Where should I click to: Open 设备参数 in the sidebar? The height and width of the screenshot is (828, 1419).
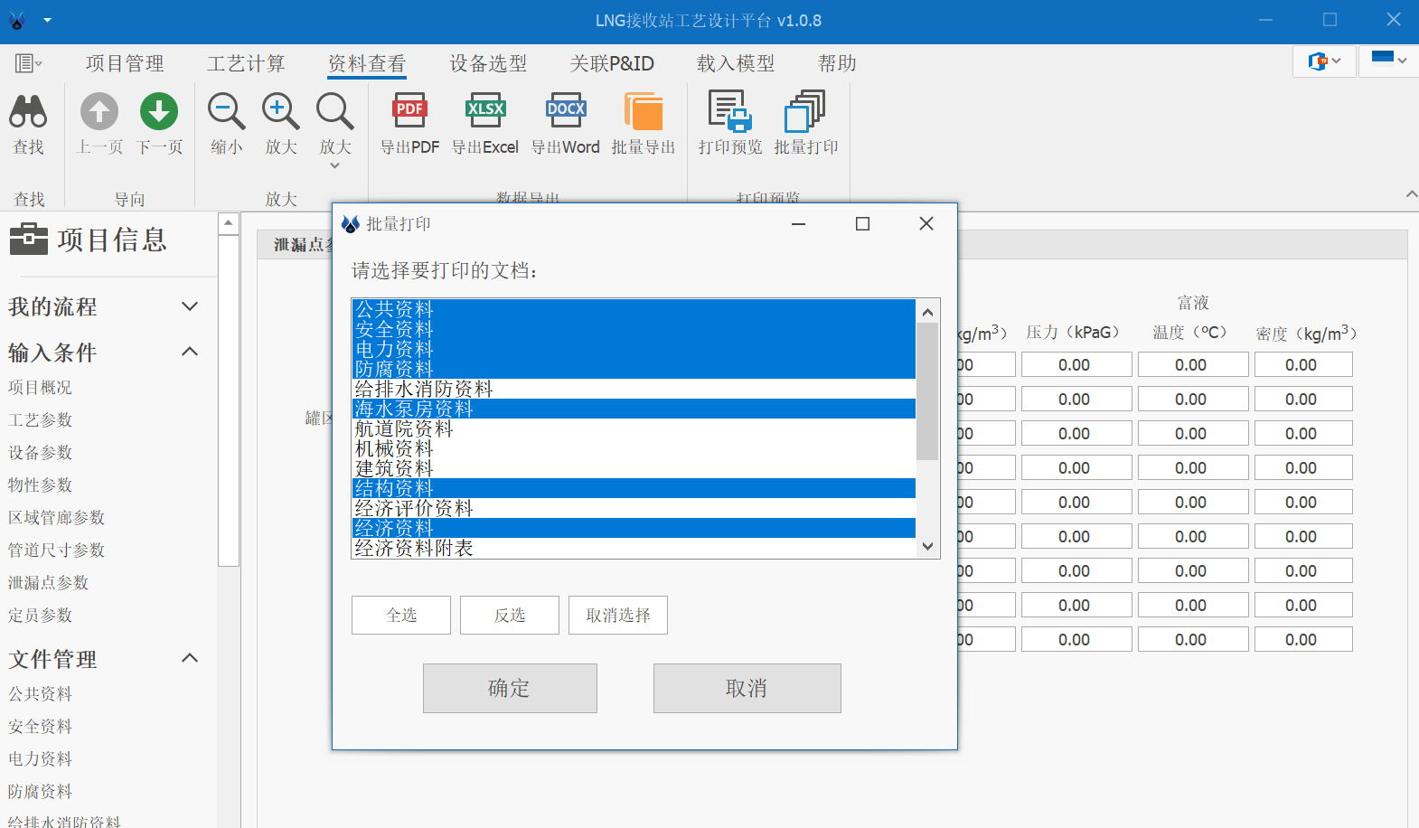point(40,452)
